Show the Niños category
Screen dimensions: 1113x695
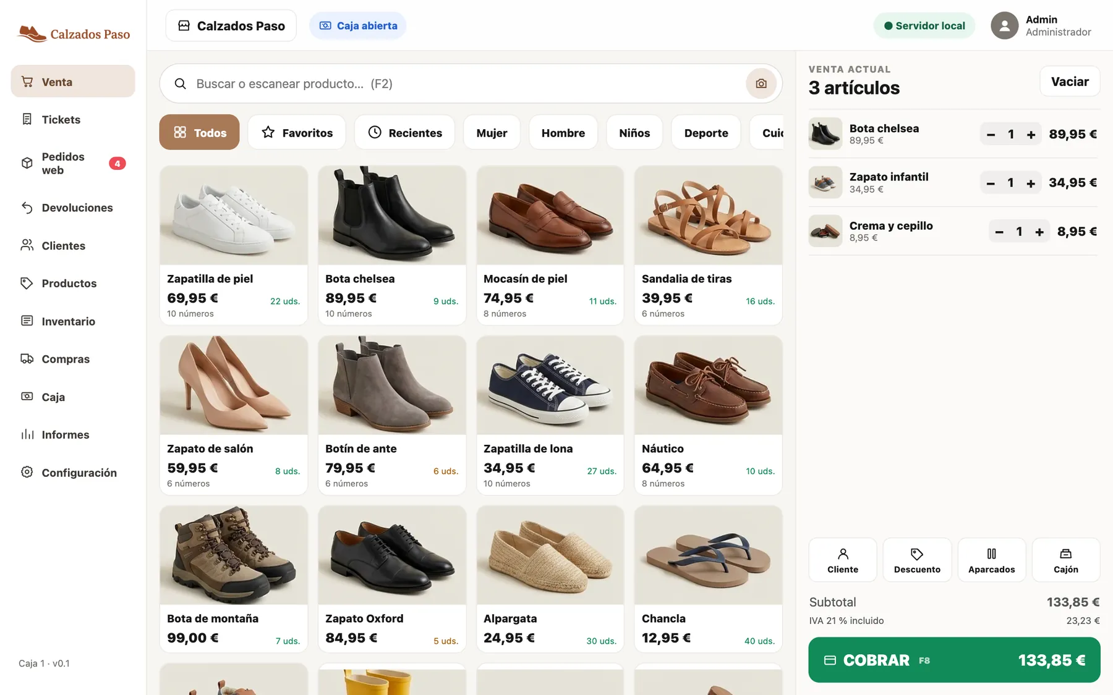tap(634, 132)
